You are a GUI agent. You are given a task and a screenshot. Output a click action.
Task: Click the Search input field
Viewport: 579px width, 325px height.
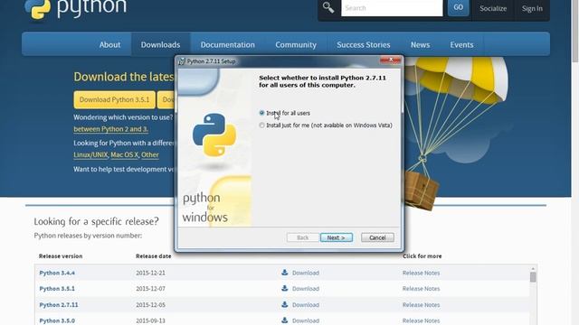(x=392, y=8)
